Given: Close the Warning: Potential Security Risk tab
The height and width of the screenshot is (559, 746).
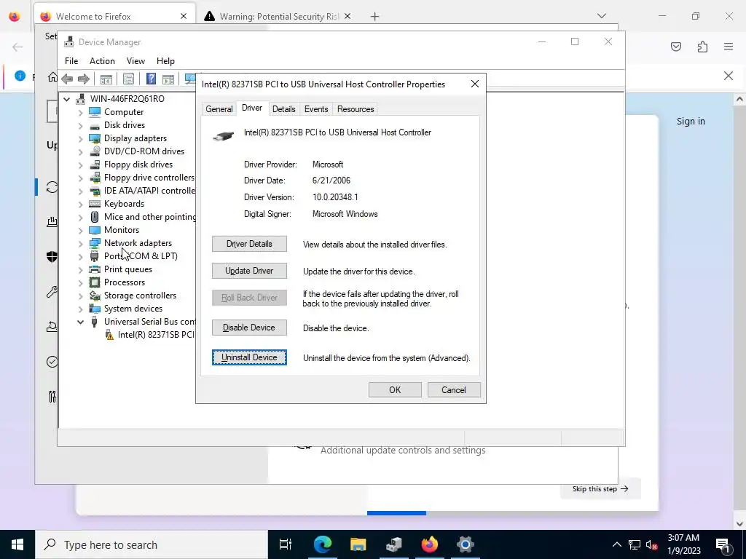Looking at the screenshot, I should pyautogui.click(x=348, y=17).
